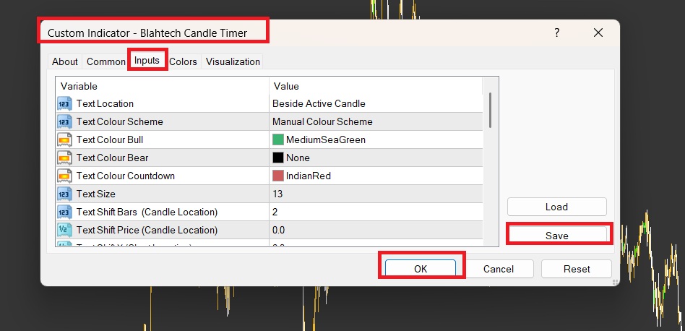The width and height of the screenshot is (685, 331).
Task: Click the integer icon beside Text Location
Action: [64, 104]
